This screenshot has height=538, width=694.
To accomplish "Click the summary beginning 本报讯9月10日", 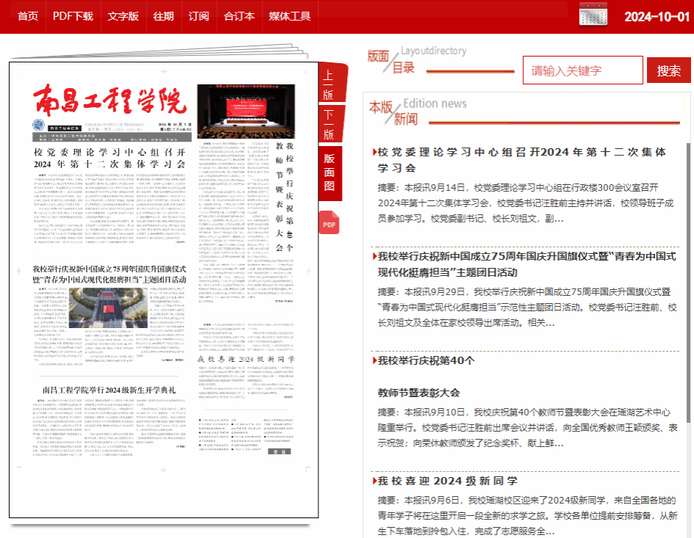I will (527, 428).
